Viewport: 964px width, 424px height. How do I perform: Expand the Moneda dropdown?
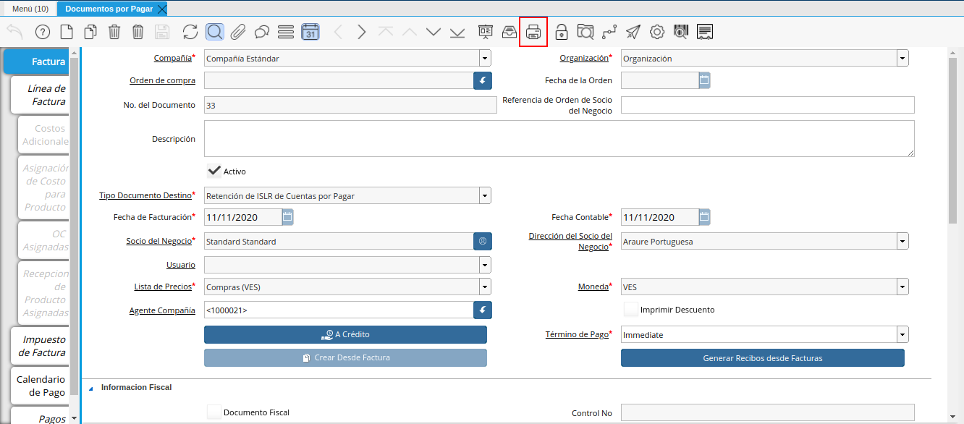point(902,287)
